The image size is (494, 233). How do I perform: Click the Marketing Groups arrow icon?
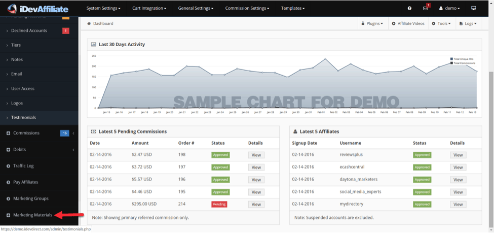9,199
